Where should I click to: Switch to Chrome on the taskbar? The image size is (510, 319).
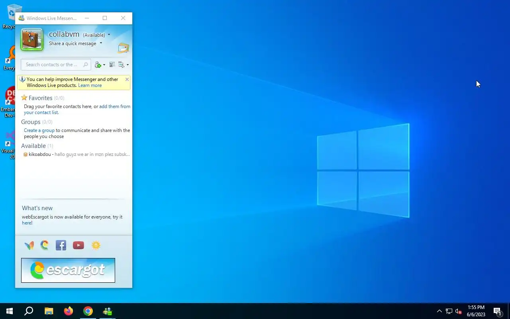(x=88, y=311)
